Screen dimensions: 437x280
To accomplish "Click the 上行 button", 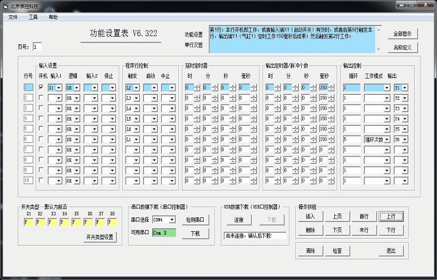I will [x=391, y=216].
